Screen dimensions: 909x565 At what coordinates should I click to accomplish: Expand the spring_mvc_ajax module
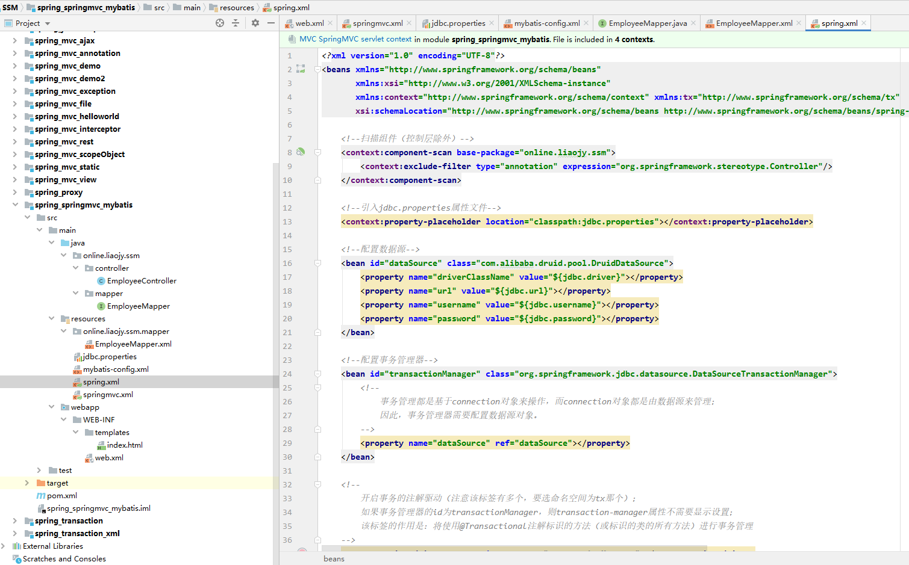click(14, 40)
